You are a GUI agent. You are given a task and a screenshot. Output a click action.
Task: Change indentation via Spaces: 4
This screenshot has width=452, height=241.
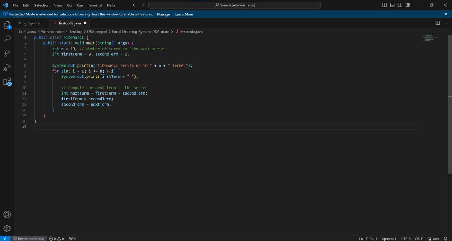[389, 239]
